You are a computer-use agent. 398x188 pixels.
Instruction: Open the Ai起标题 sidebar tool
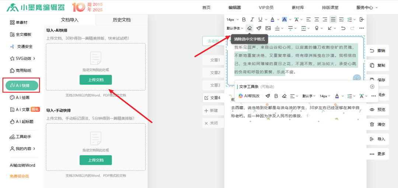click(21, 122)
